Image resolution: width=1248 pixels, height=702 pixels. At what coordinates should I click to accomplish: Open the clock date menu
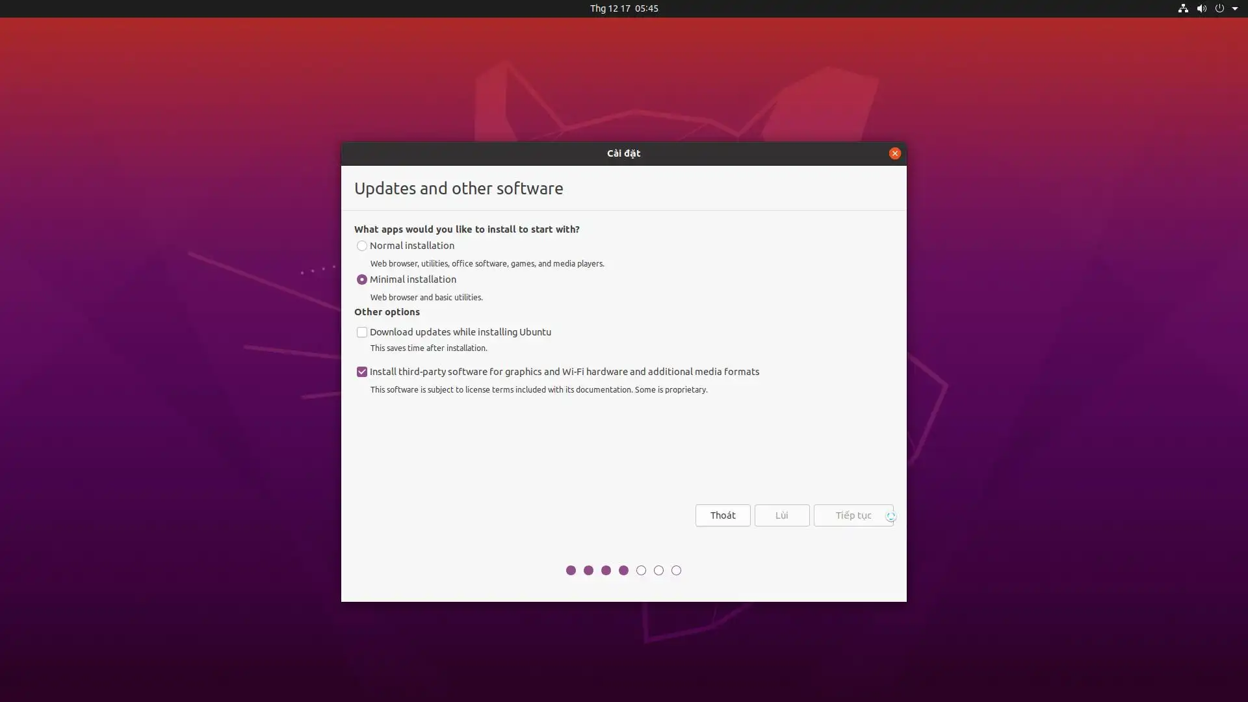coord(623,8)
